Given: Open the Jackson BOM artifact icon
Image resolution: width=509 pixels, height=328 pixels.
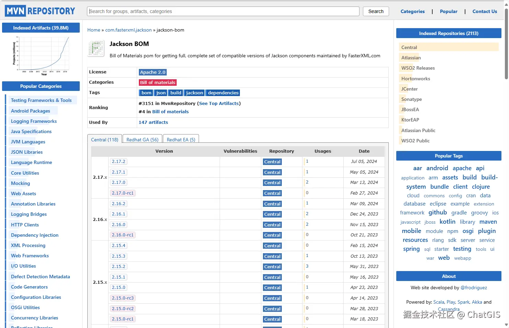Looking at the screenshot, I should [x=96, y=48].
